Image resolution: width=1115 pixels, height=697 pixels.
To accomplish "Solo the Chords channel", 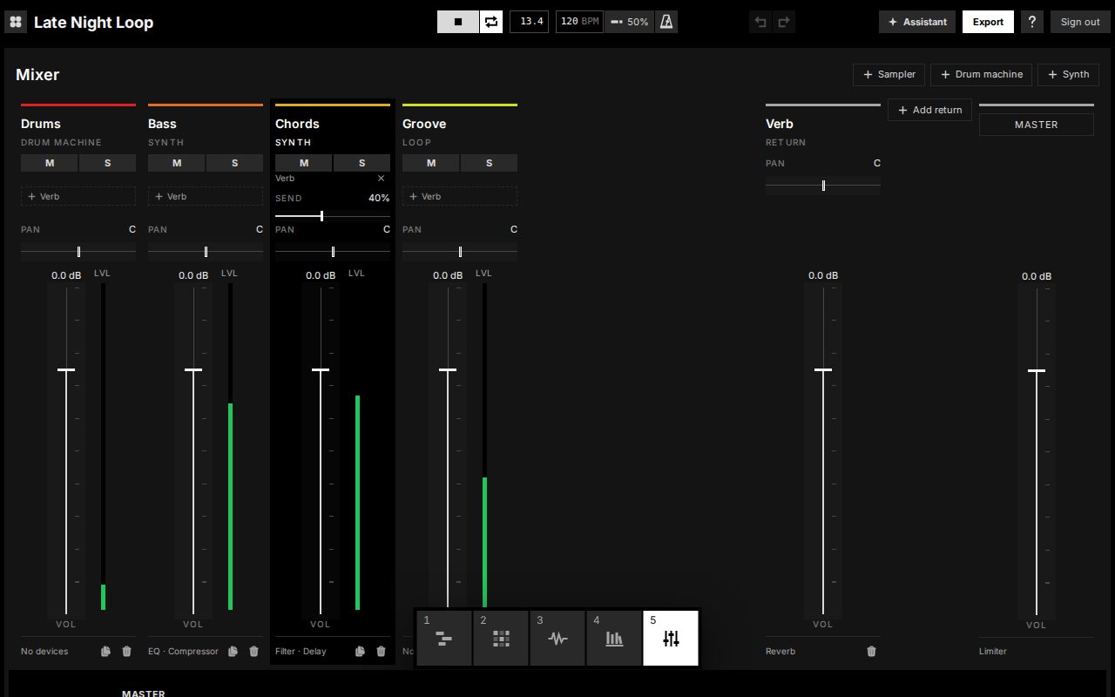I will [362, 163].
